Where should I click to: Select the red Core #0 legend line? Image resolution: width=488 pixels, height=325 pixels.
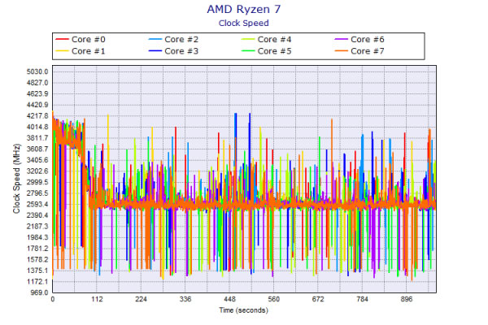pyautogui.click(x=62, y=40)
